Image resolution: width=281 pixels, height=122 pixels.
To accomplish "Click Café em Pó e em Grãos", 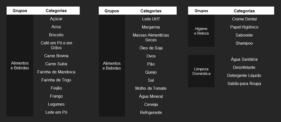I will pyautogui.click(x=56, y=45).
